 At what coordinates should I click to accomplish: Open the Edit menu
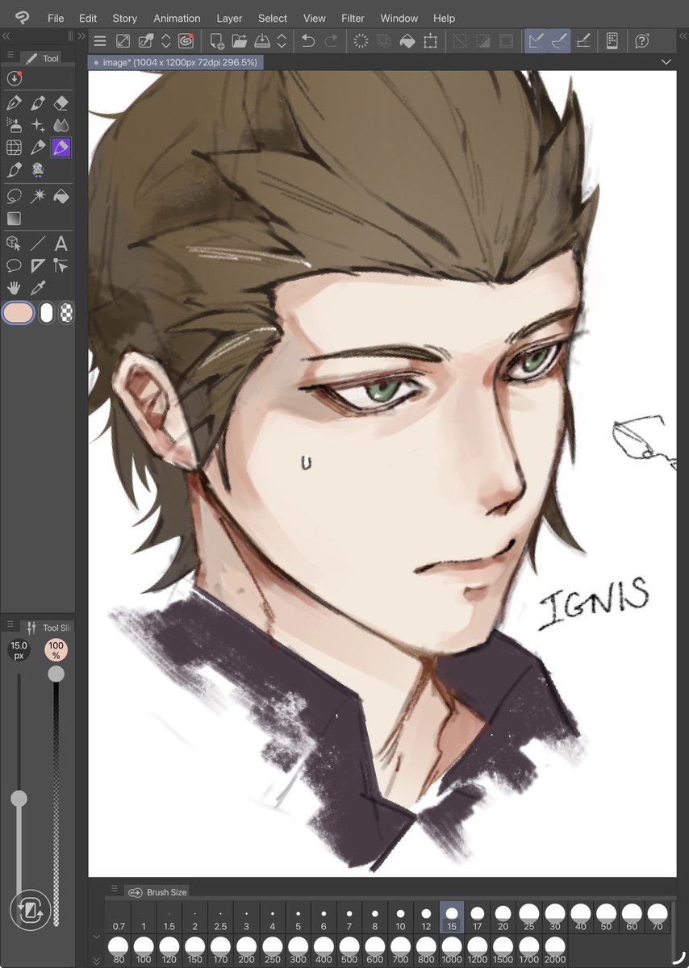(x=88, y=18)
